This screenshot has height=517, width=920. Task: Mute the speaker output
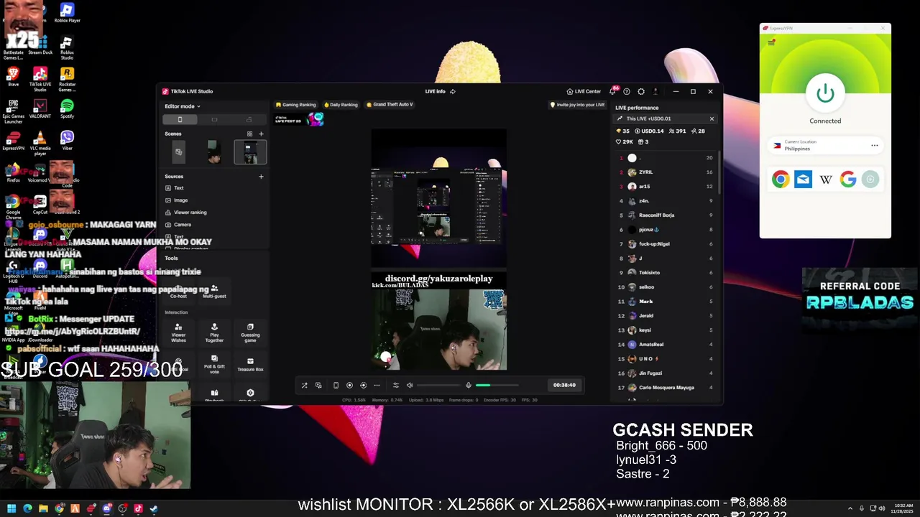(x=410, y=385)
